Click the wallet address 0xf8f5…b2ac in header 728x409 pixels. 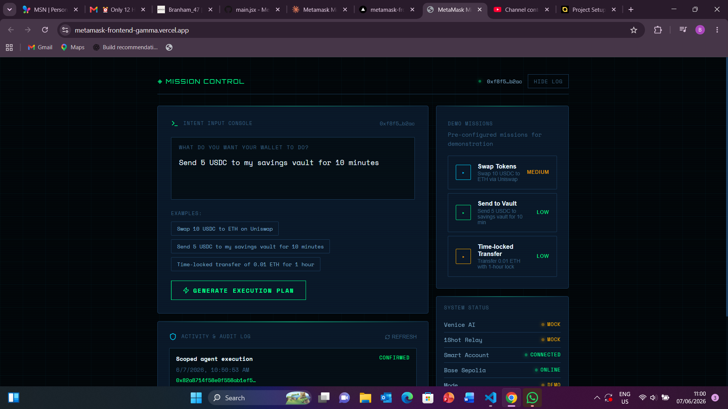pyautogui.click(x=504, y=81)
